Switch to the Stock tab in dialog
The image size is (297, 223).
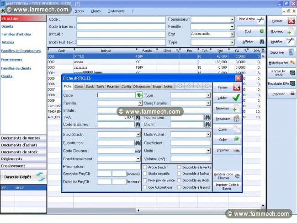(x=90, y=87)
